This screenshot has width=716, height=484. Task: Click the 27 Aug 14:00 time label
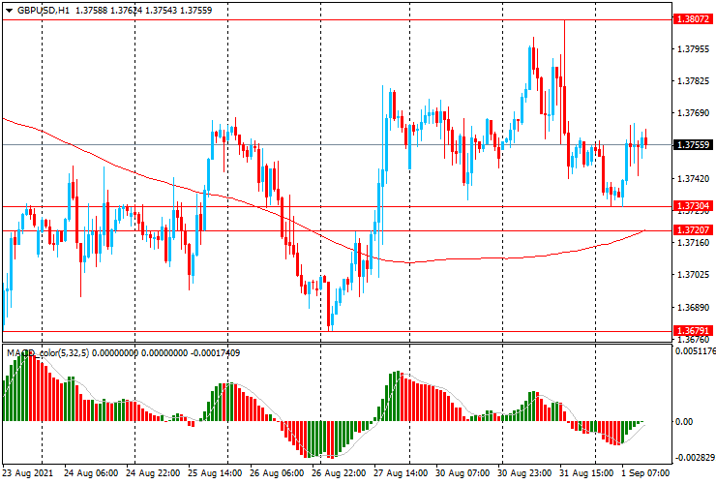pyautogui.click(x=401, y=473)
